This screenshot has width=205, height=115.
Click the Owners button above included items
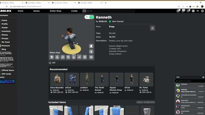[x=140, y=102]
